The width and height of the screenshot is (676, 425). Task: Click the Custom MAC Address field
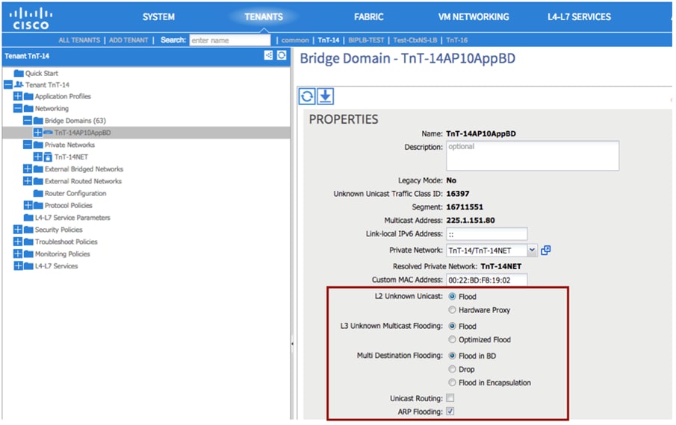pos(486,280)
